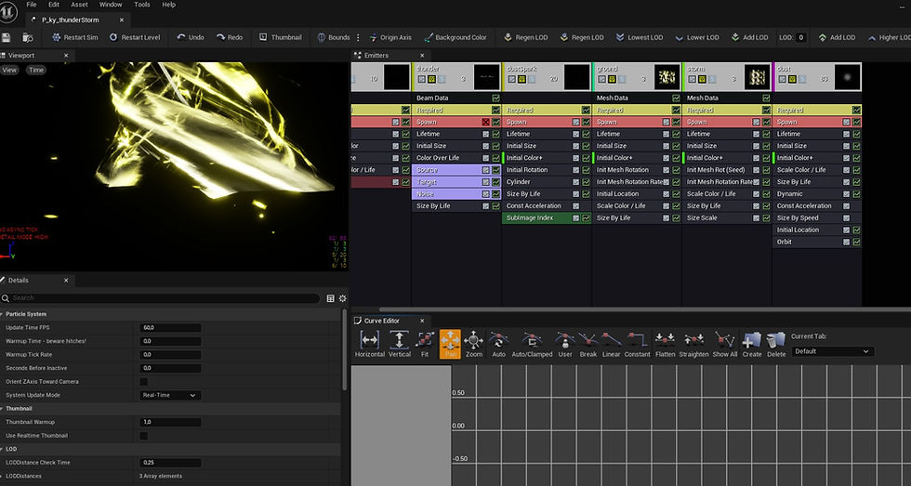Collapse the Thumbnail section

(2, 409)
